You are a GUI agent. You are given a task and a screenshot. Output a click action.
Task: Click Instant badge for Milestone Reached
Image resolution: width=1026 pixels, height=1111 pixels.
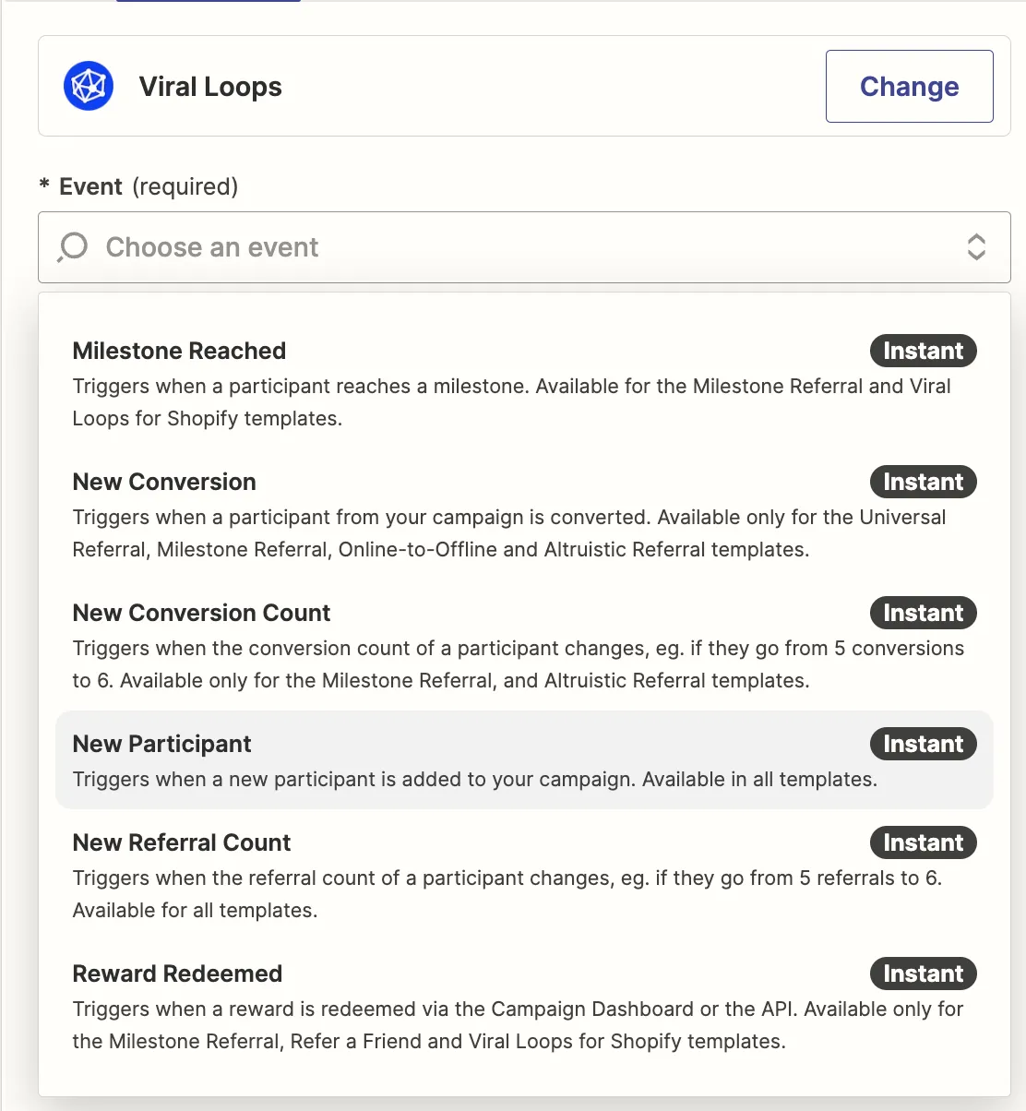click(x=923, y=351)
